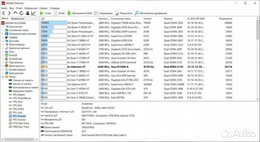Click the Refresh icon in toolbar
The image size is (260, 142).
click(21, 13)
